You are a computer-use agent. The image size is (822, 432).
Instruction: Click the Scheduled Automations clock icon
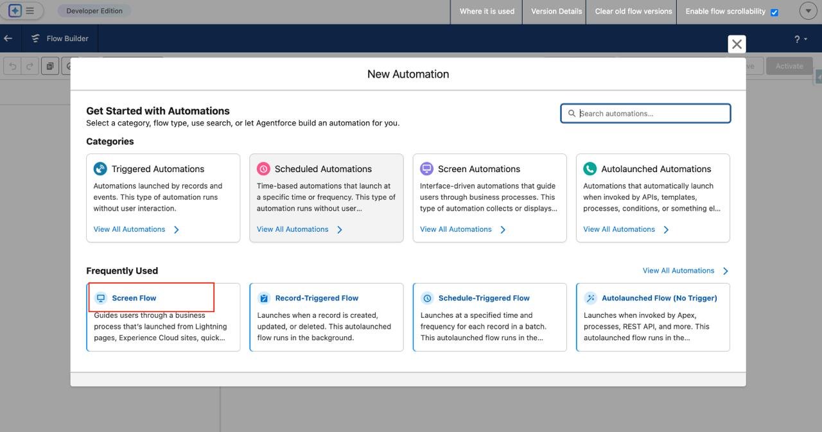coord(263,168)
